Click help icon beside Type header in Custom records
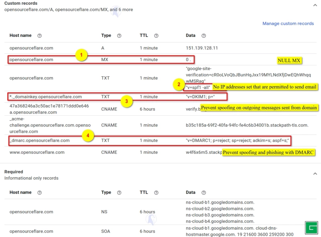This screenshot has height=237, width=321. coord(119,36)
